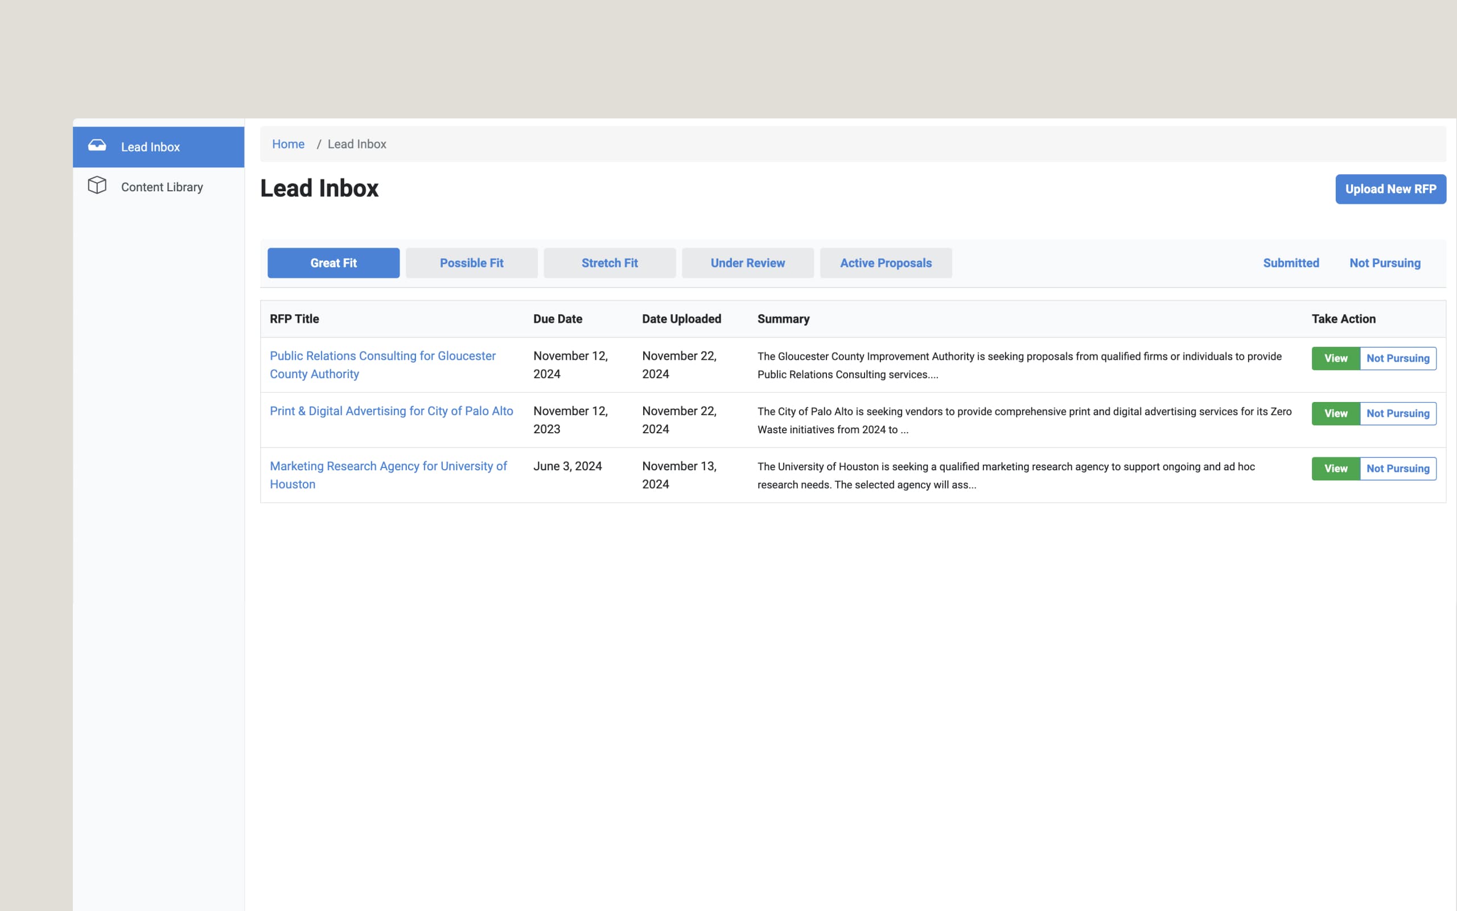Image resolution: width=1457 pixels, height=911 pixels.
Task: Show Submitted proposals list
Action: [x=1290, y=263]
